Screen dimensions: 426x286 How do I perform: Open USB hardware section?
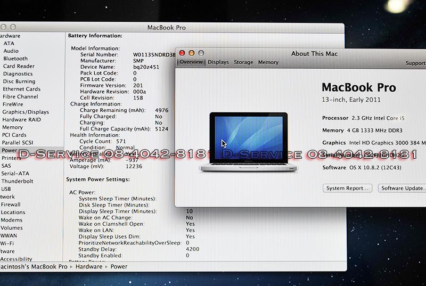tap(6, 189)
